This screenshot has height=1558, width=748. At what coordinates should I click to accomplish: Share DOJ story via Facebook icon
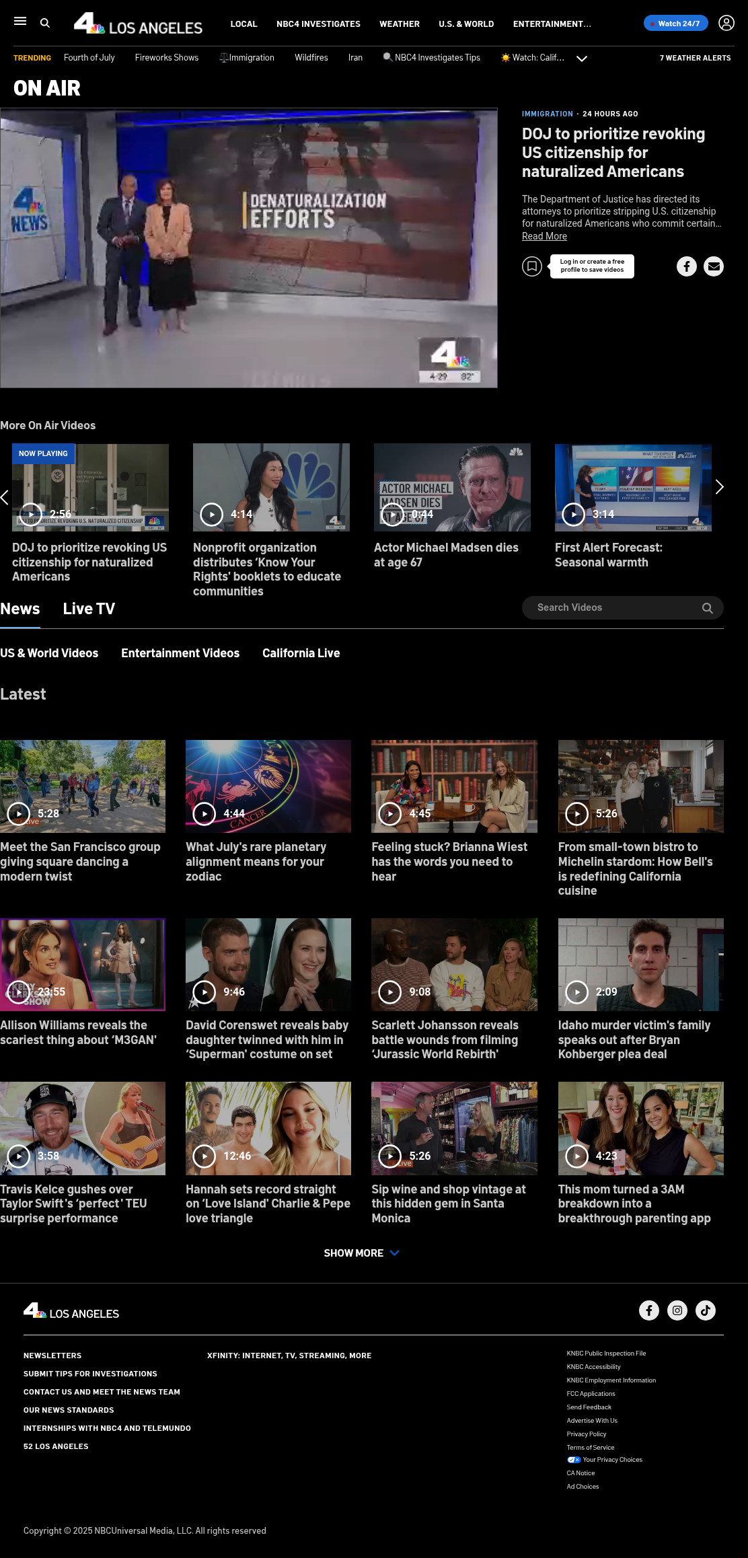point(687,266)
